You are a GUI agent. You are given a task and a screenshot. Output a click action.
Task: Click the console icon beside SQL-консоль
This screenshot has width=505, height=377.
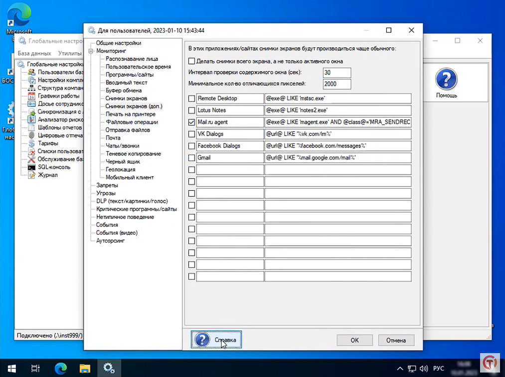pos(31,167)
